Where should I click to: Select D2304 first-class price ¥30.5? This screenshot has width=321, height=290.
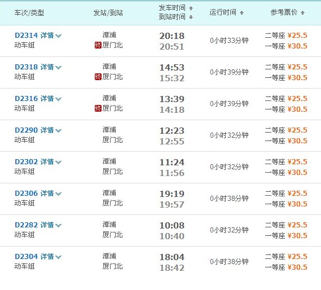tap(297, 267)
